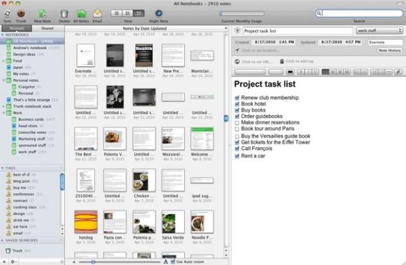Click the note info disclosure arrow button

click(x=238, y=31)
